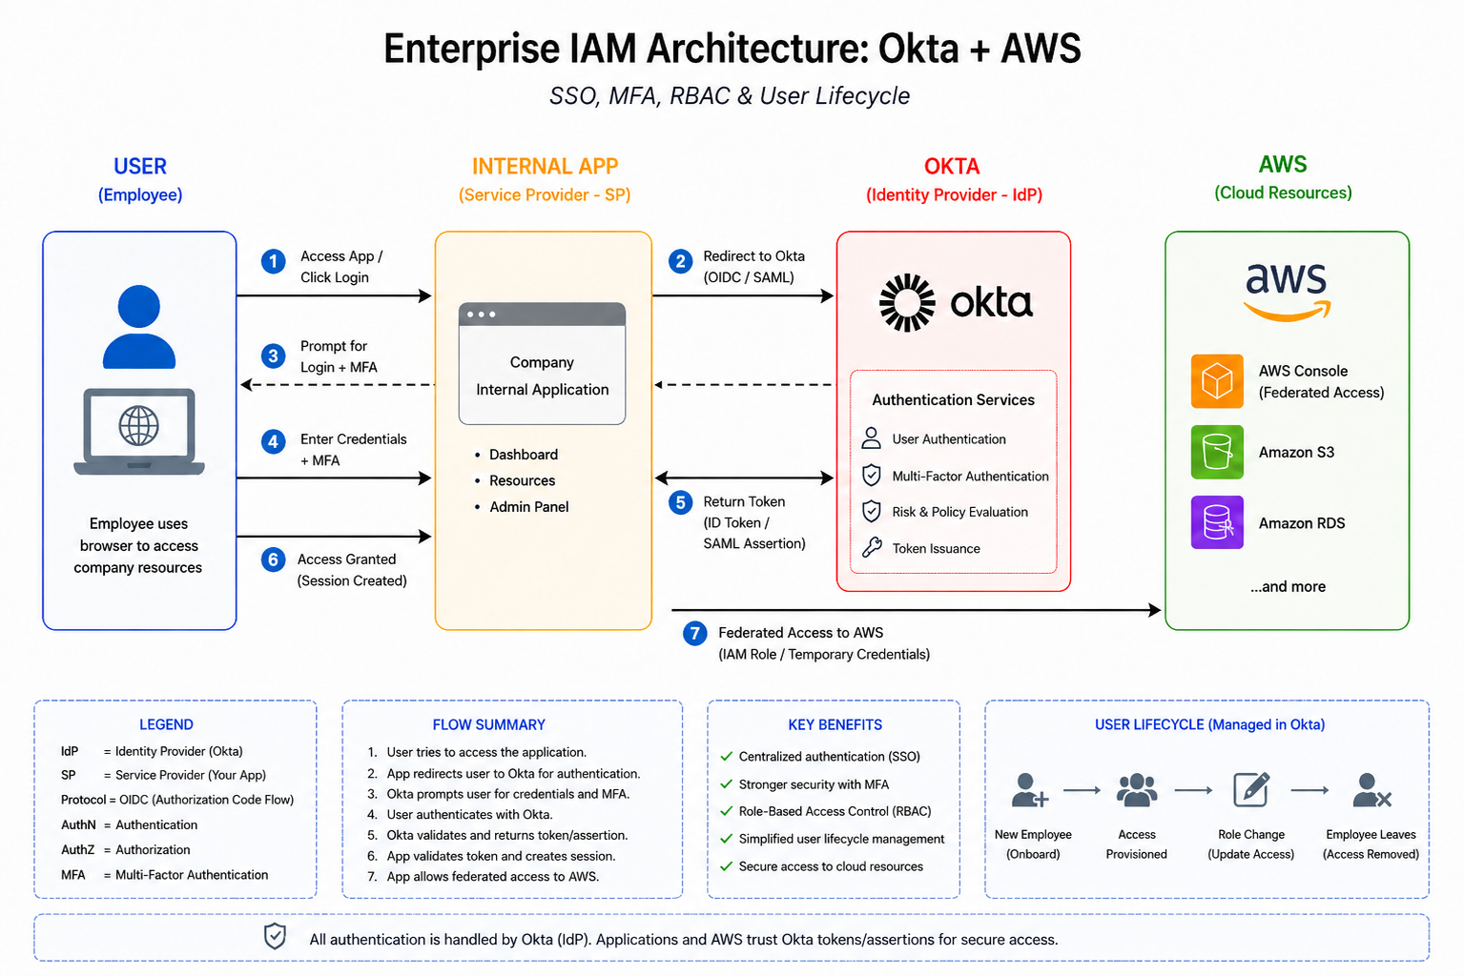Click the 'User Authentication' service text
The width and height of the screenshot is (1464, 976).
949,439
